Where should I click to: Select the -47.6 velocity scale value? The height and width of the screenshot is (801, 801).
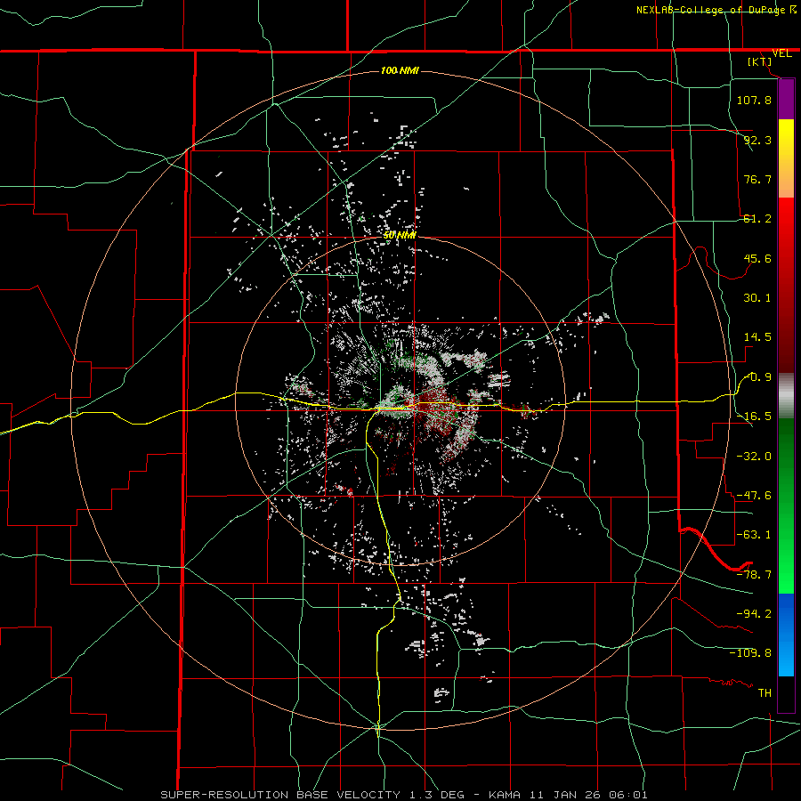coord(754,496)
